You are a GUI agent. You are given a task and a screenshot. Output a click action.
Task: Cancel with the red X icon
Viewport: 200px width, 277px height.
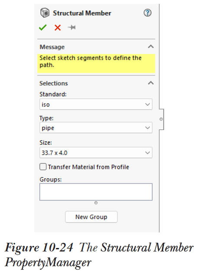click(58, 28)
